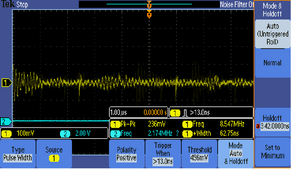Adjust the Threshold 496mV setting
This screenshot has height=169, width=291.
(x=199, y=154)
